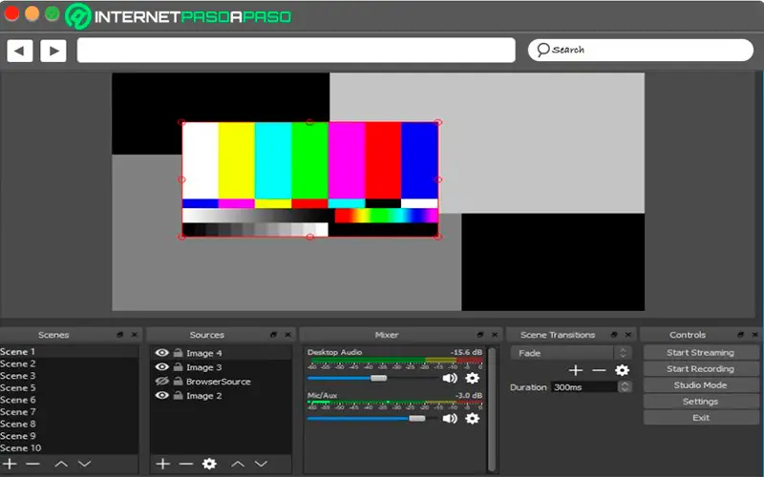Open Settings from Controls
The height and width of the screenshot is (477, 764).
click(701, 402)
